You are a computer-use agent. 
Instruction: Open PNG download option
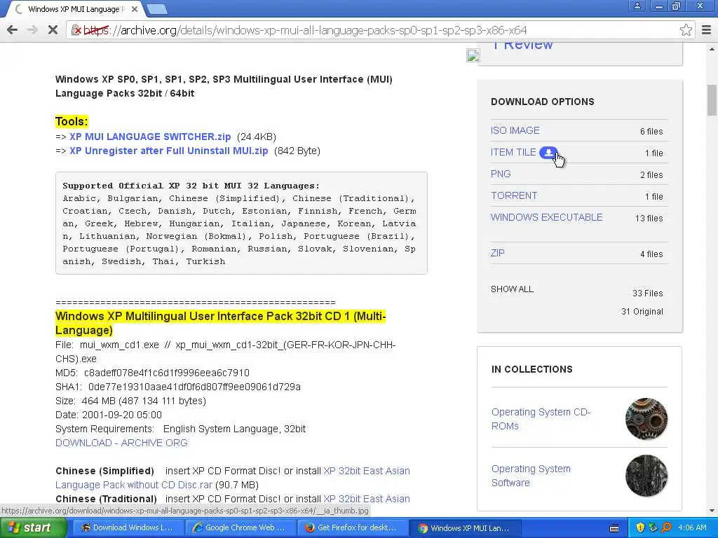click(x=501, y=174)
